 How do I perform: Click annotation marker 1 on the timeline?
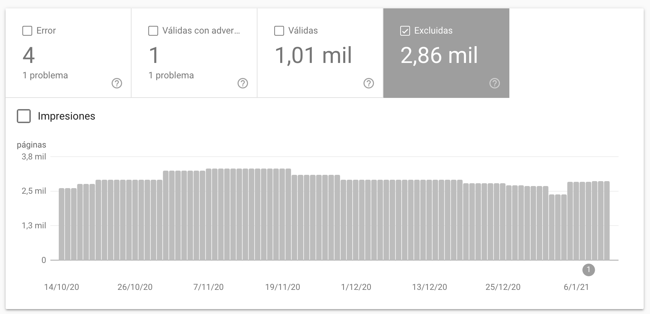pos(588,270)
